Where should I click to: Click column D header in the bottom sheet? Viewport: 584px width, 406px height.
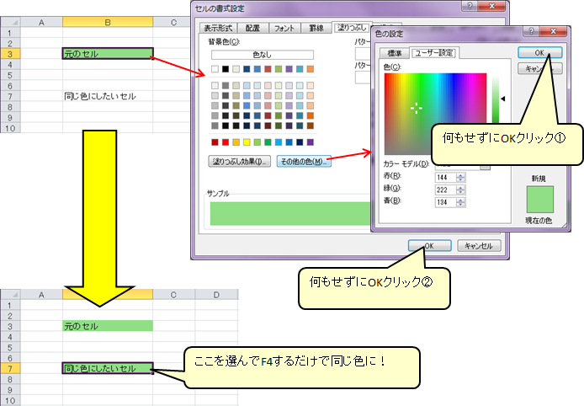coord(216,295)
